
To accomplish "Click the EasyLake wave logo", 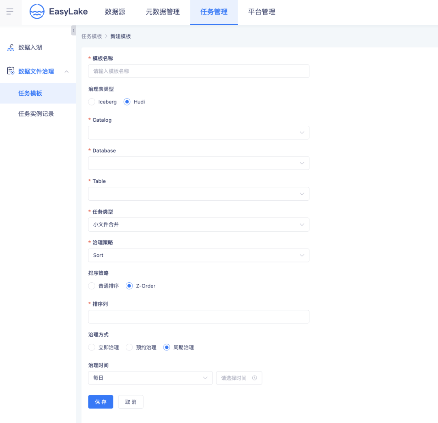I will point(37,11).
